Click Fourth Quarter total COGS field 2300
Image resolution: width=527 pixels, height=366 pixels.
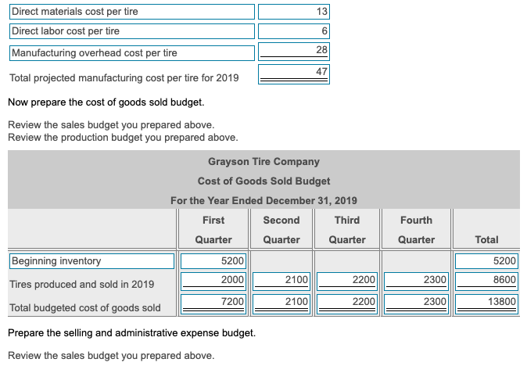pyautogui.click(x=416, y=304)
